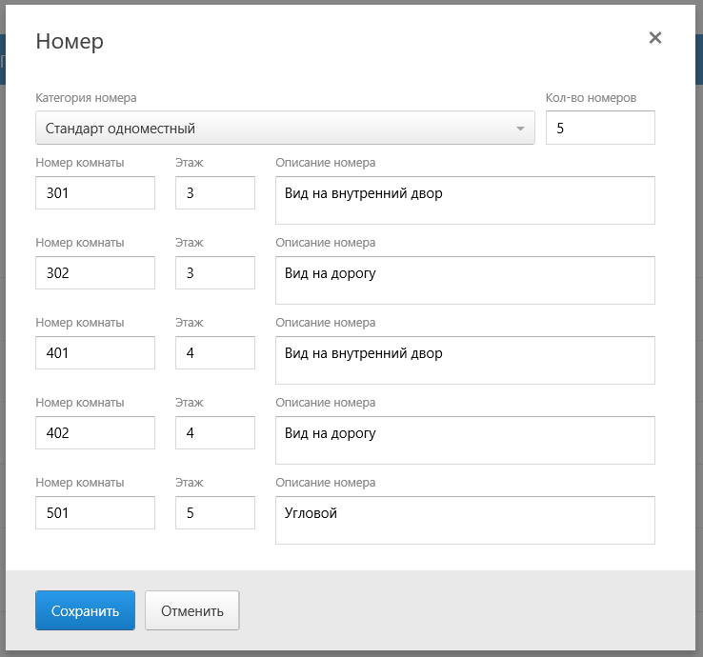Select the Этаж field for room 501
The height and width of the screenshot is (657, 703).
[215, 513]
